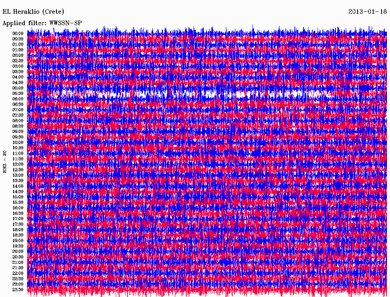This screenshot has width=390, height=297.
Task: Select the 15:30 time row label
Action: (18, 203)
